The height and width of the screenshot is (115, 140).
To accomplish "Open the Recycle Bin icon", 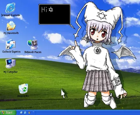I will coord(23,89).
